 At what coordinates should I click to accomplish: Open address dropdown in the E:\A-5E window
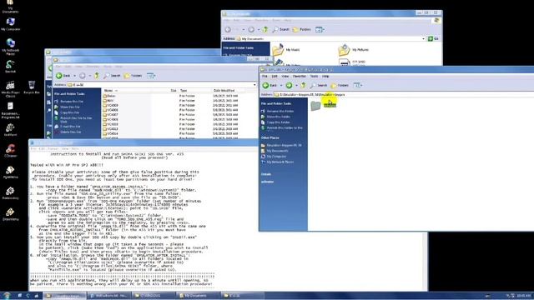(x=254, y=85)
